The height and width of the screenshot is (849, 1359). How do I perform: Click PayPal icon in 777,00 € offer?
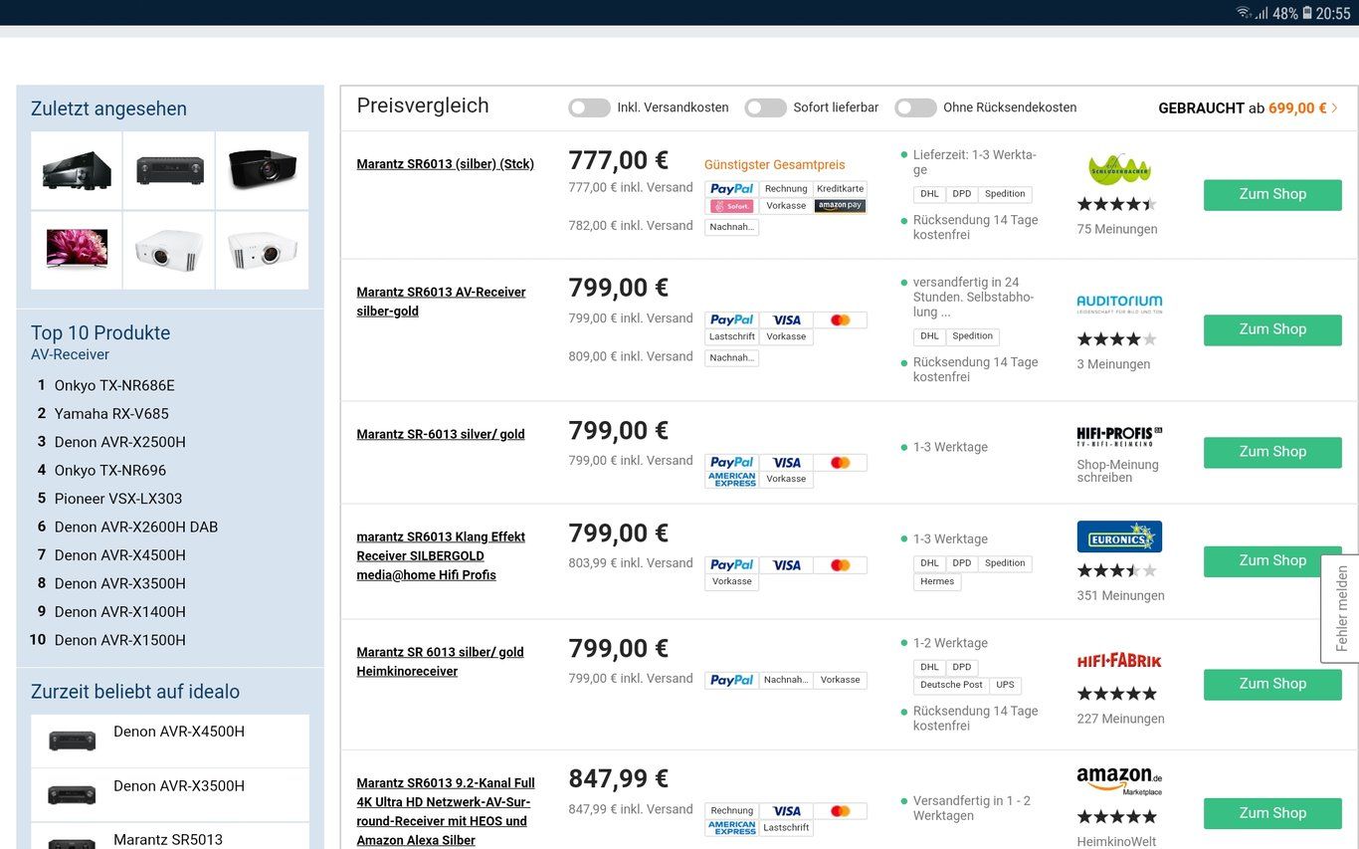[x=731, y=189]
